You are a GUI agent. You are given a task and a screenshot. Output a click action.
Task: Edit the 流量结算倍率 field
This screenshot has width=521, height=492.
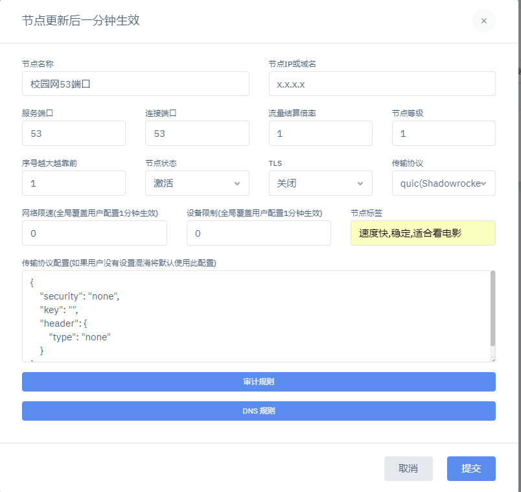point(320,134)
